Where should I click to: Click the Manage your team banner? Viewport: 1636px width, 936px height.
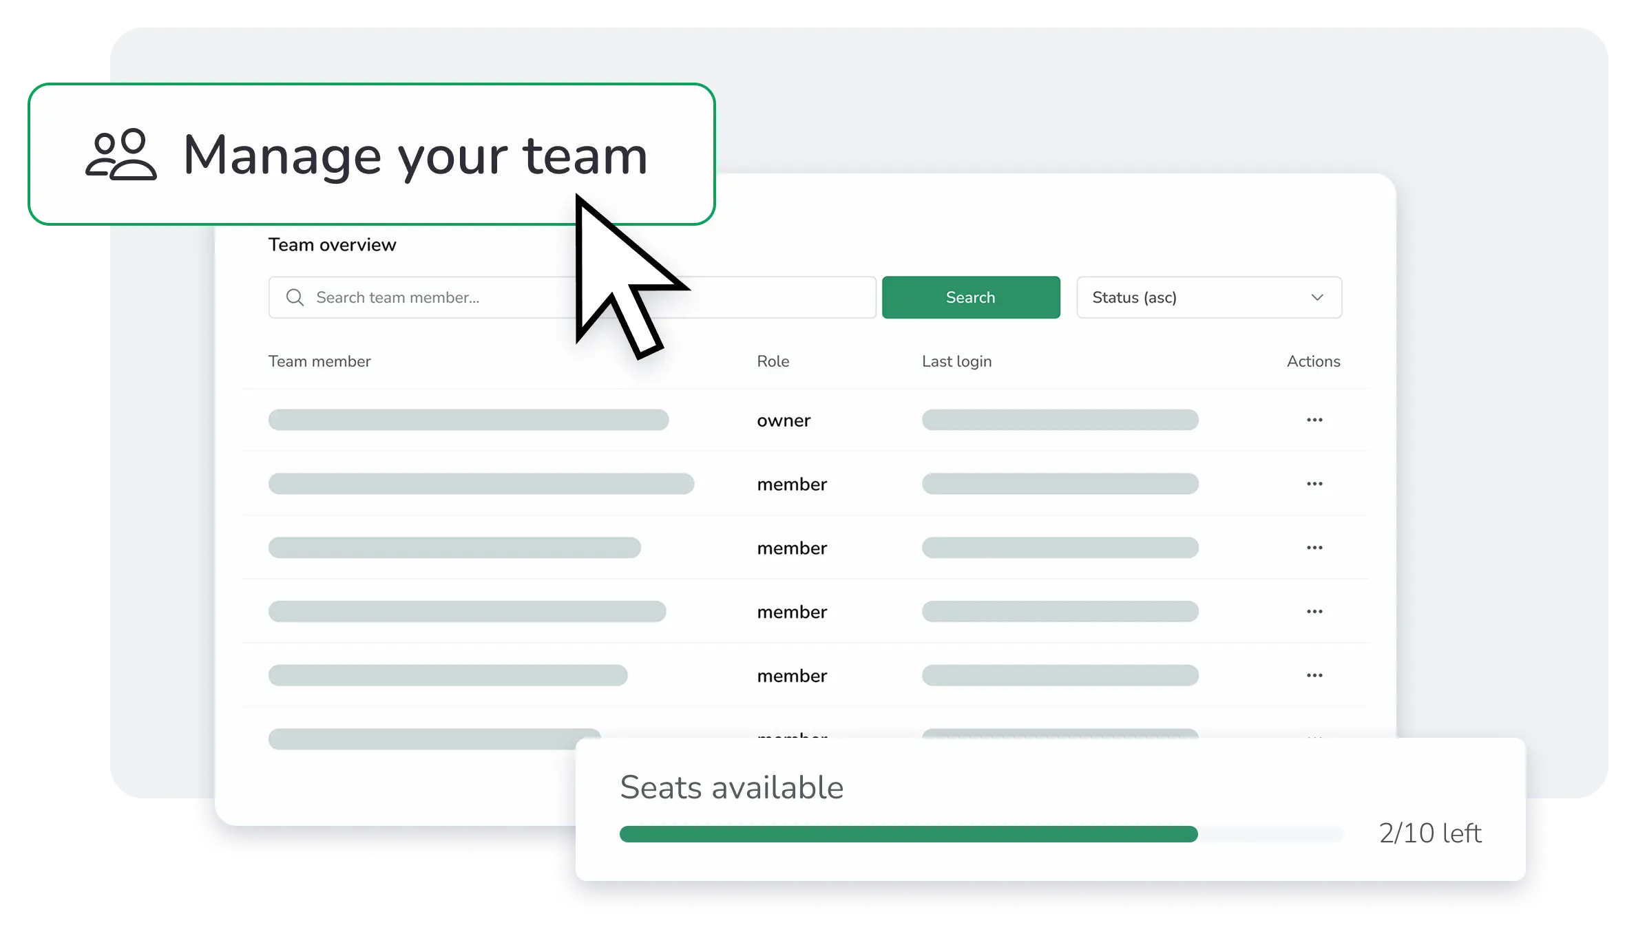pos(372,155)
